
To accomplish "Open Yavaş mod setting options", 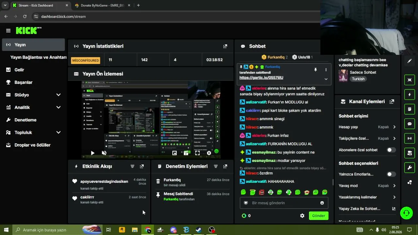I will (x=367, y=186).
